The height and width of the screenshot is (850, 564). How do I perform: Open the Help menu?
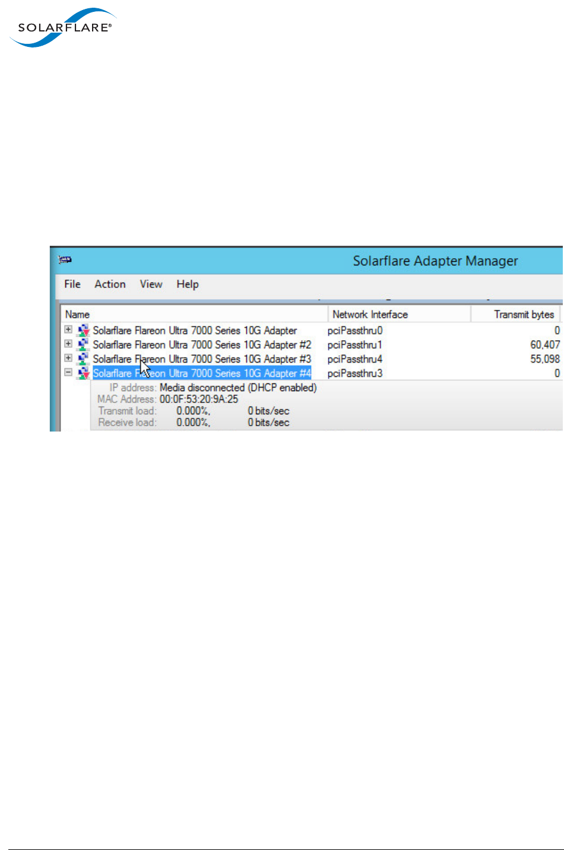click(x=188, y=284)
